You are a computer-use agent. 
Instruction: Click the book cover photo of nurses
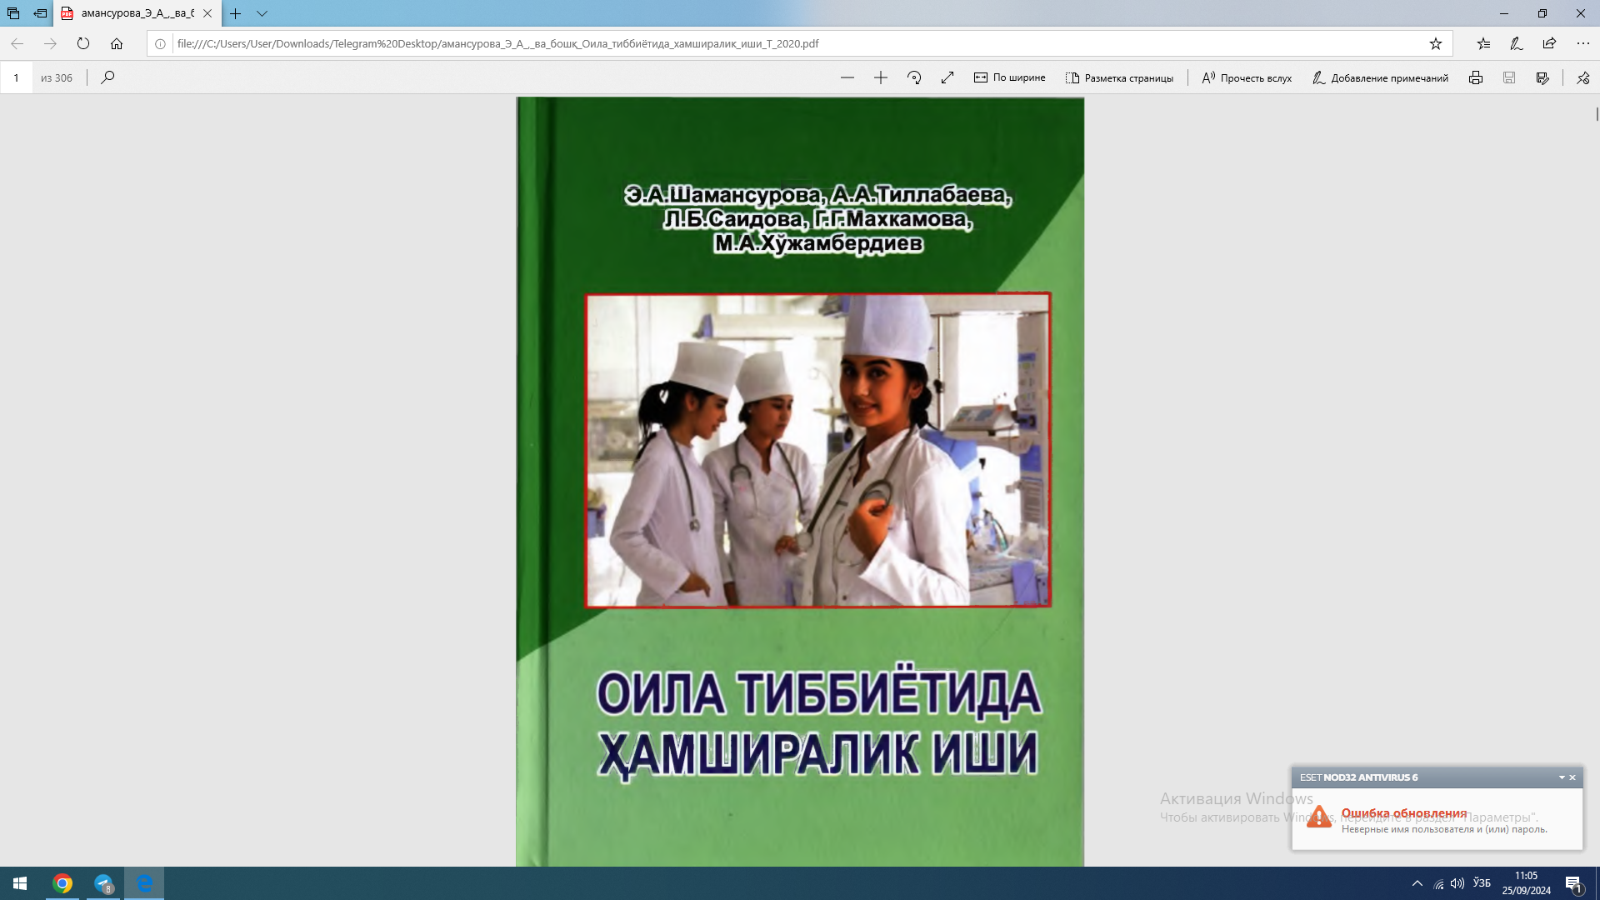(x=817, y=450)
